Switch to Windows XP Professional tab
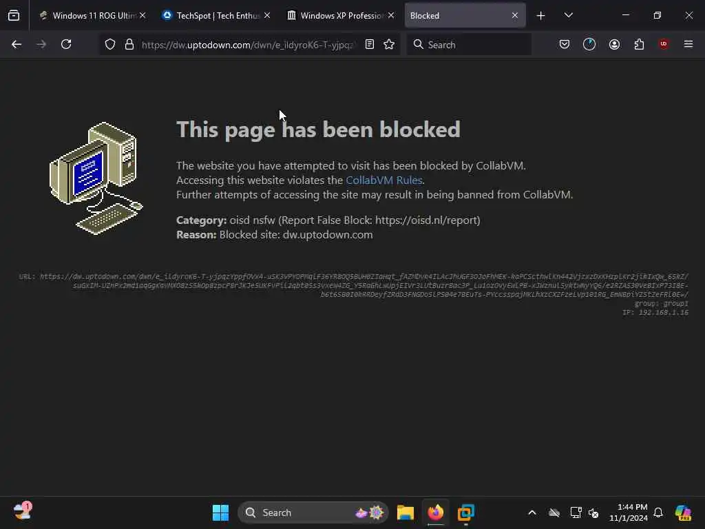705x529 pixels. [341, 15]
